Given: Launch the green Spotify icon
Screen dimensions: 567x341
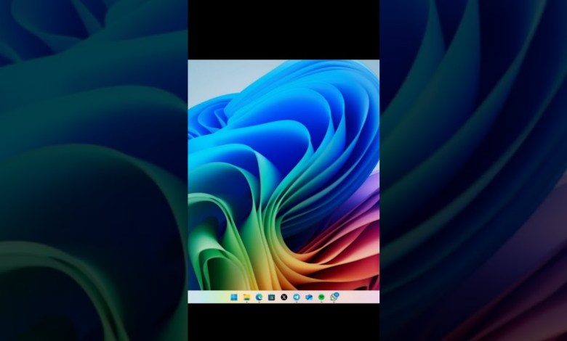Looking at the screenshot, I should point(321,297).
